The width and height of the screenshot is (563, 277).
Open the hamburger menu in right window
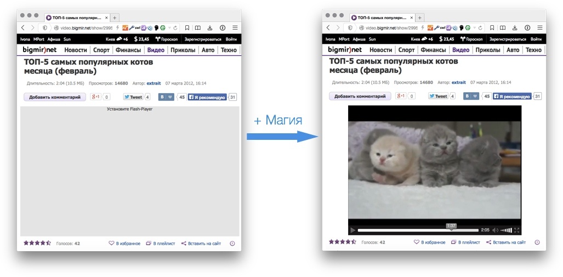pos(540,27)
